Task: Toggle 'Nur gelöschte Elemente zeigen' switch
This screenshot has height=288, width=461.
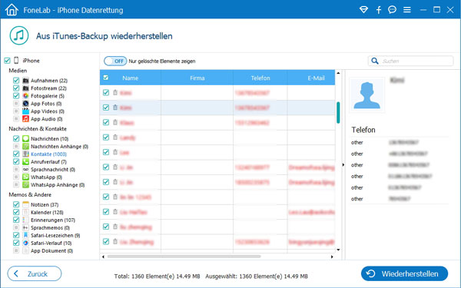Action: 115,61
